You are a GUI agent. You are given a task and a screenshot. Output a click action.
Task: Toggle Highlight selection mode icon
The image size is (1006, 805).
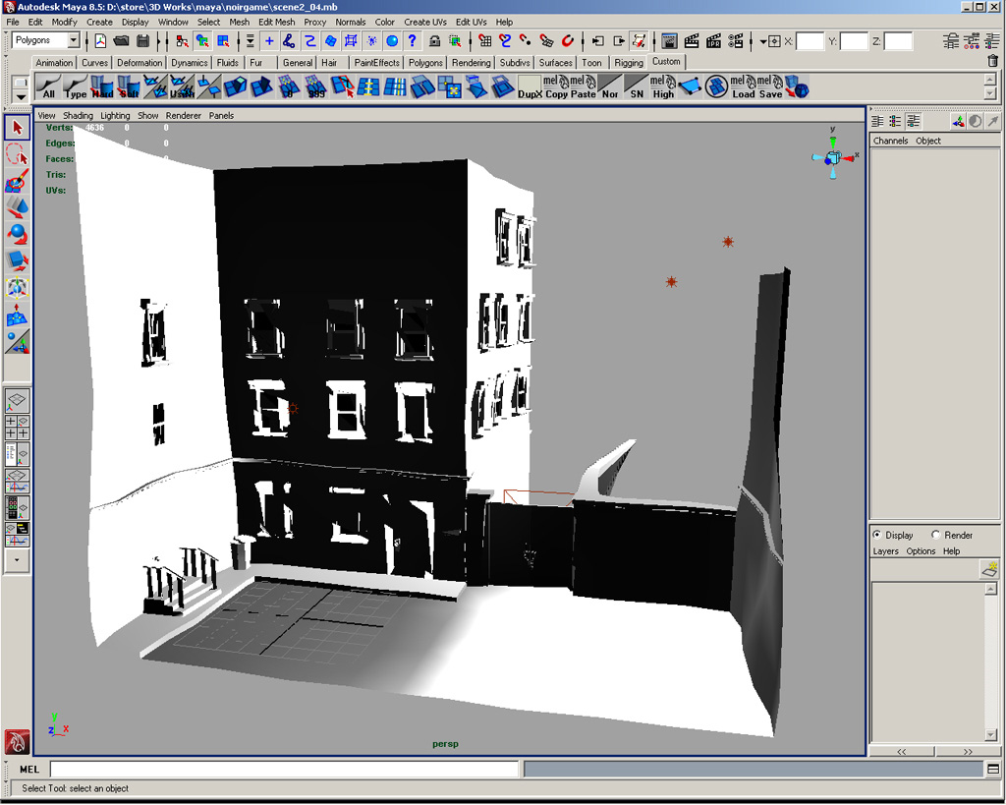(x=455, y=41)
